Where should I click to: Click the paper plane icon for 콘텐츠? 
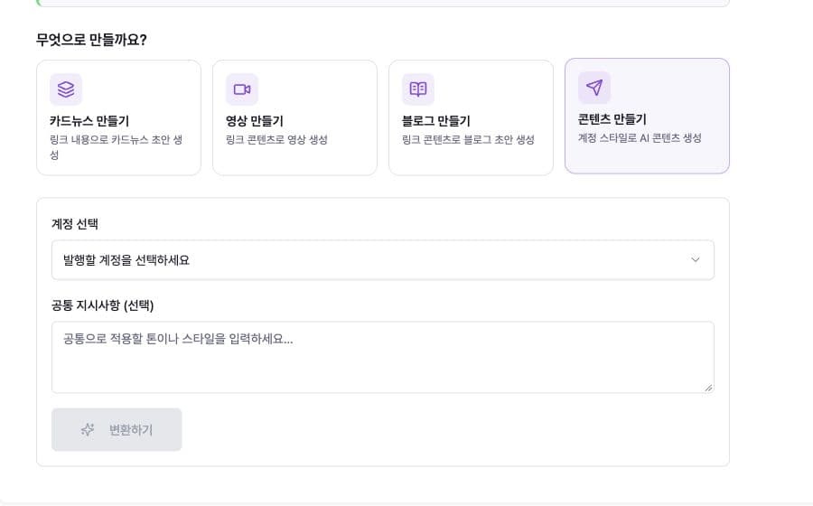(594, 87)
